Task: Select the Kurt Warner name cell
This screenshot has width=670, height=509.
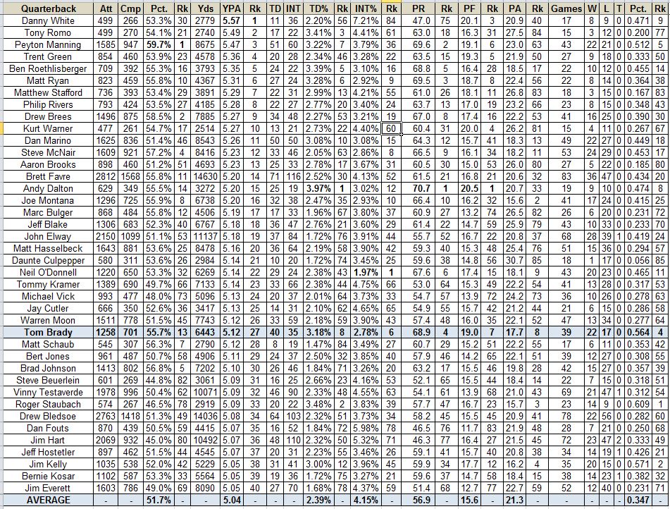Action: (x=47, y=128)
